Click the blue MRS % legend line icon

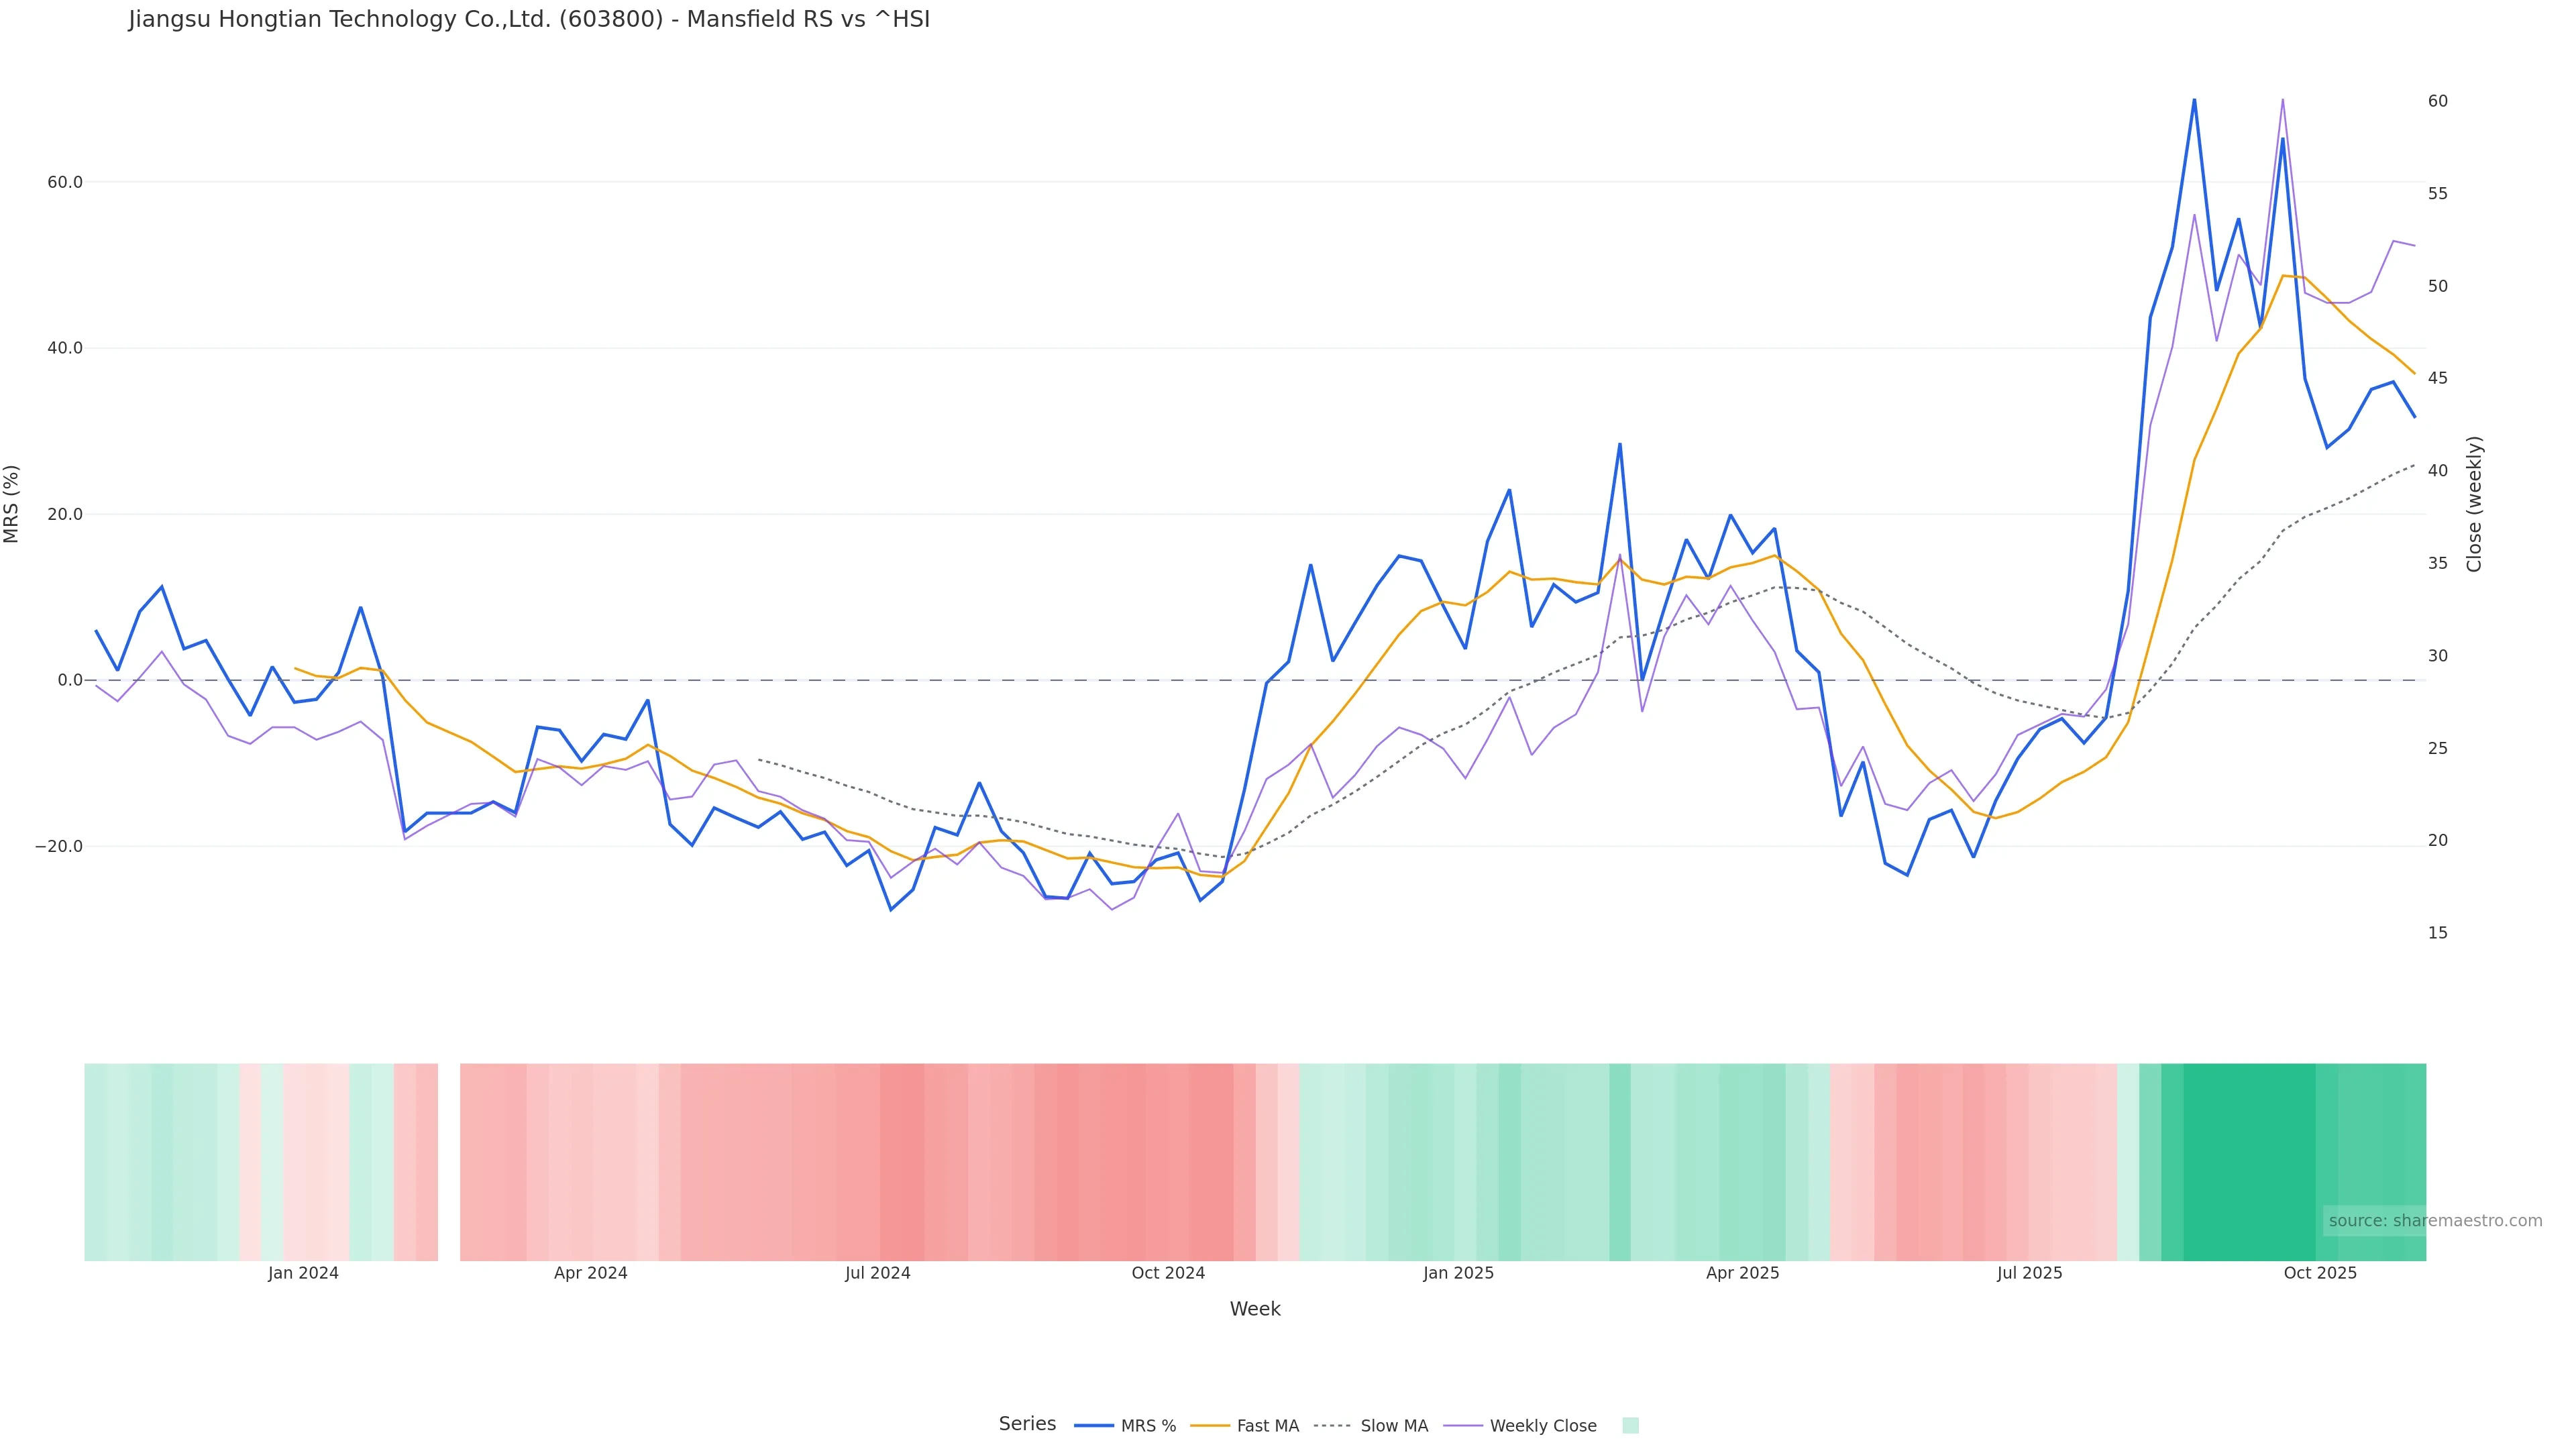pyautogui.click(x=1093, y=1426)
